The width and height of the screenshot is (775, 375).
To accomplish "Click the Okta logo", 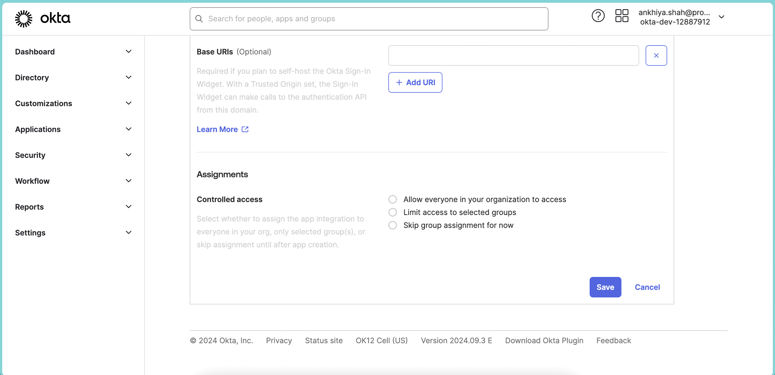I will coord(42,18).
